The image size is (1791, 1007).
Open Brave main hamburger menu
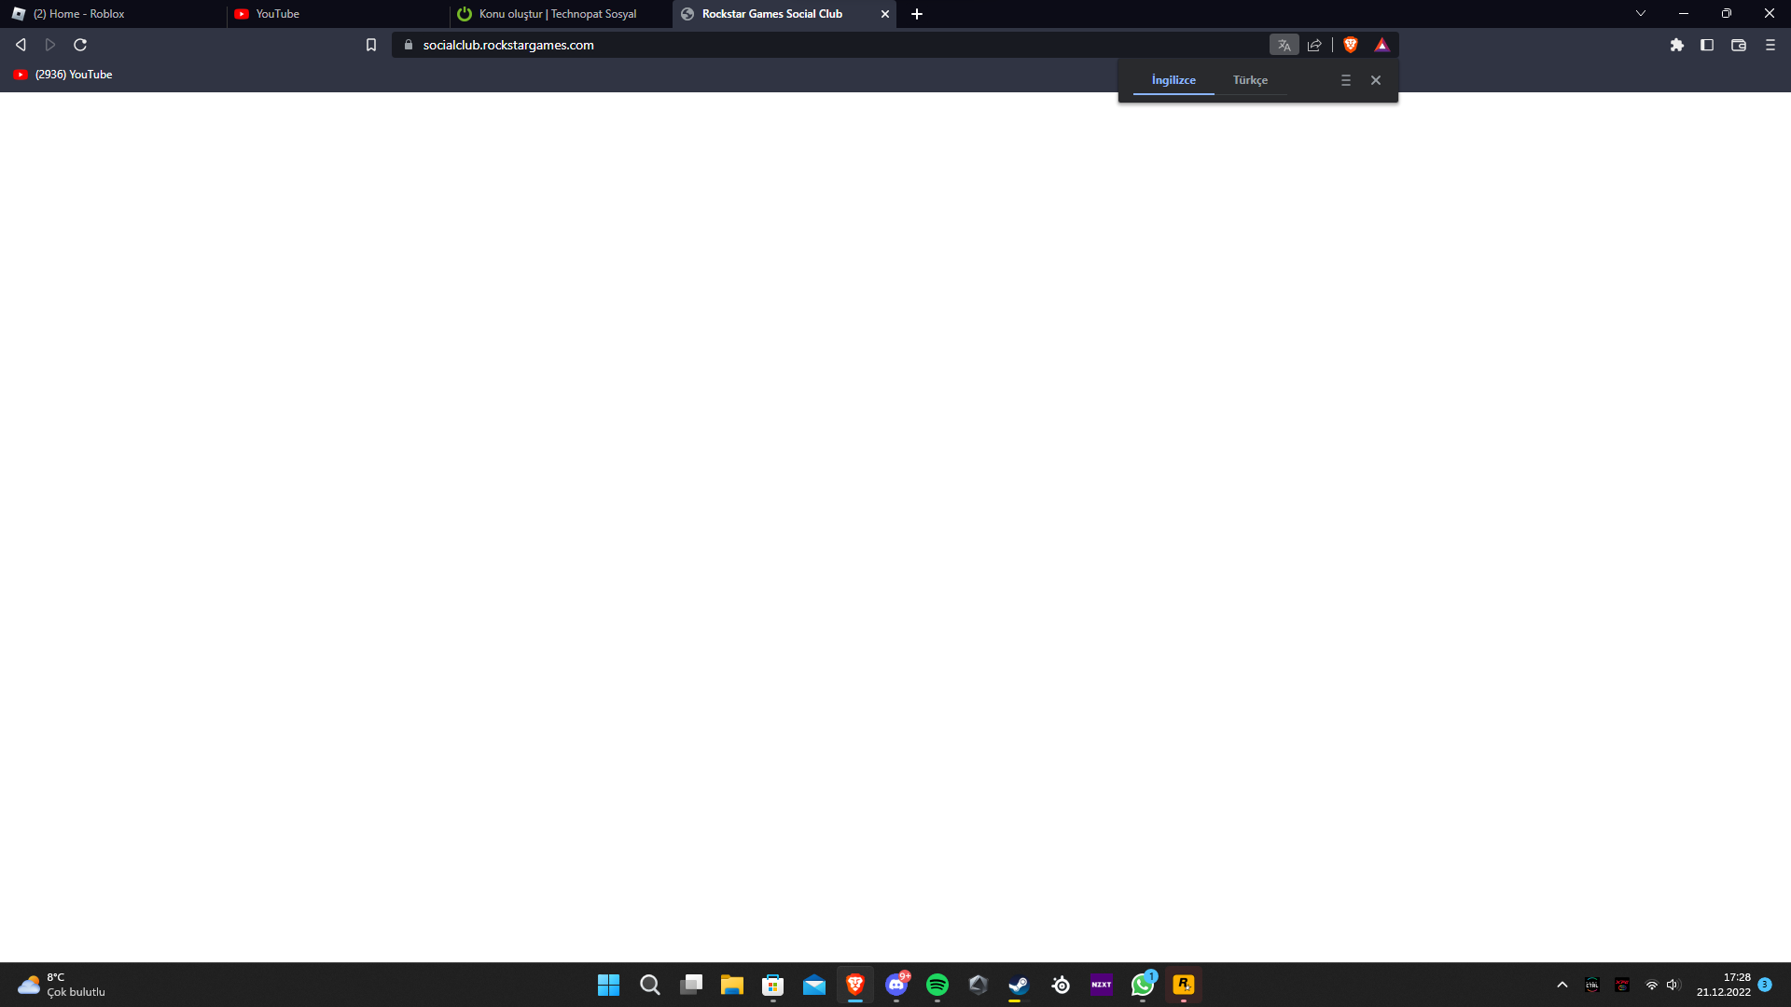[x=1770, y=45]
